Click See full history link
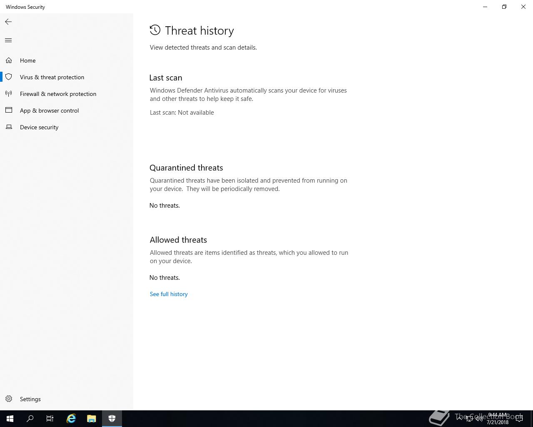Image resolution: width=533 pixels, height=427 pixels. [169, 294]
